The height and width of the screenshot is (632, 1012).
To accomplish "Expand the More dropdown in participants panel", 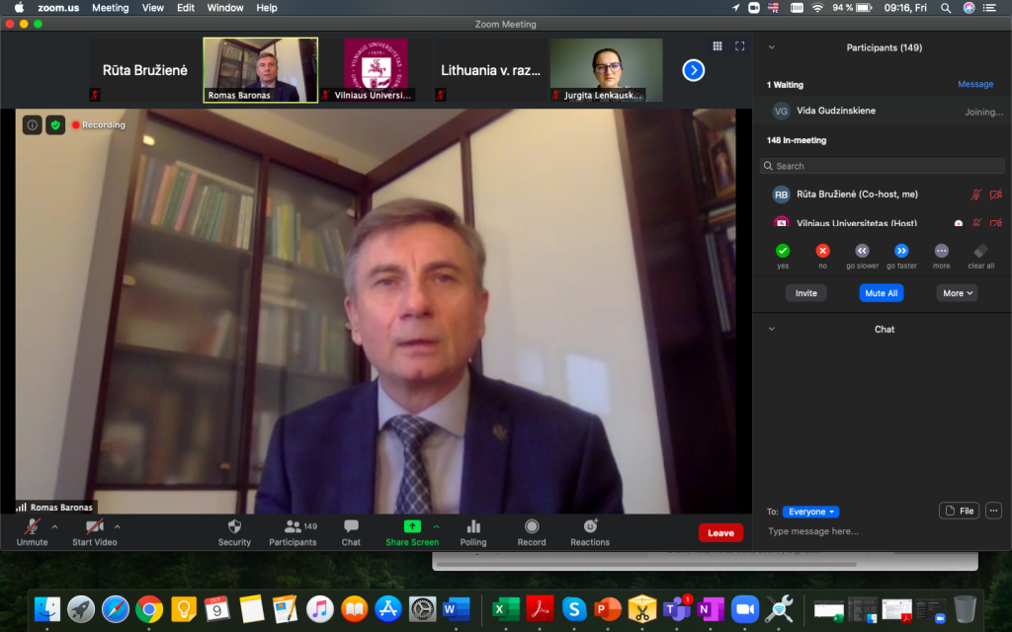I will tap(958, 293).
